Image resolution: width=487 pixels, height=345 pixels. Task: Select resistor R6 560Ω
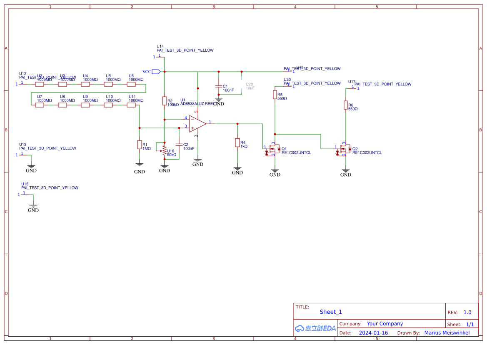tap(346, 105)
